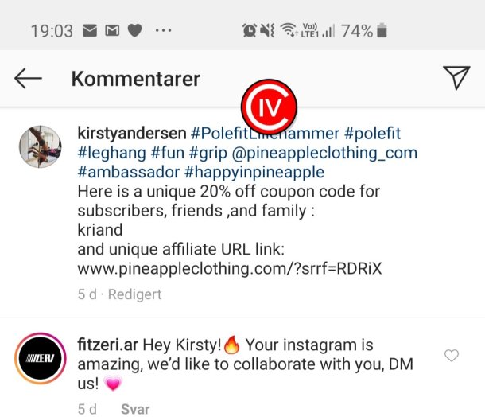Tap the #happyinpineapple hashtag
Image resolution: width=485 pixels, height=417 pixels.
click(254, 172)
